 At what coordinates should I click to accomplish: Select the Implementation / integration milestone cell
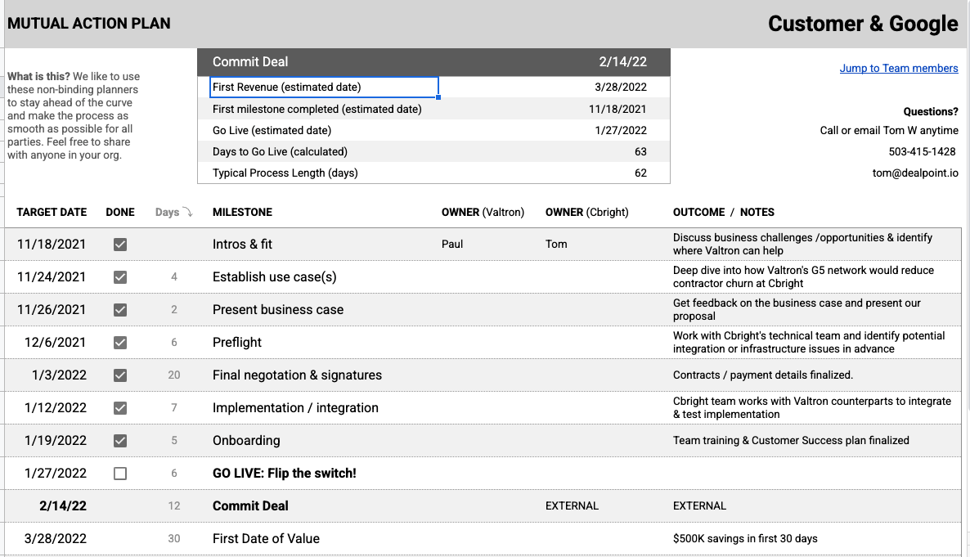(295, 408)
